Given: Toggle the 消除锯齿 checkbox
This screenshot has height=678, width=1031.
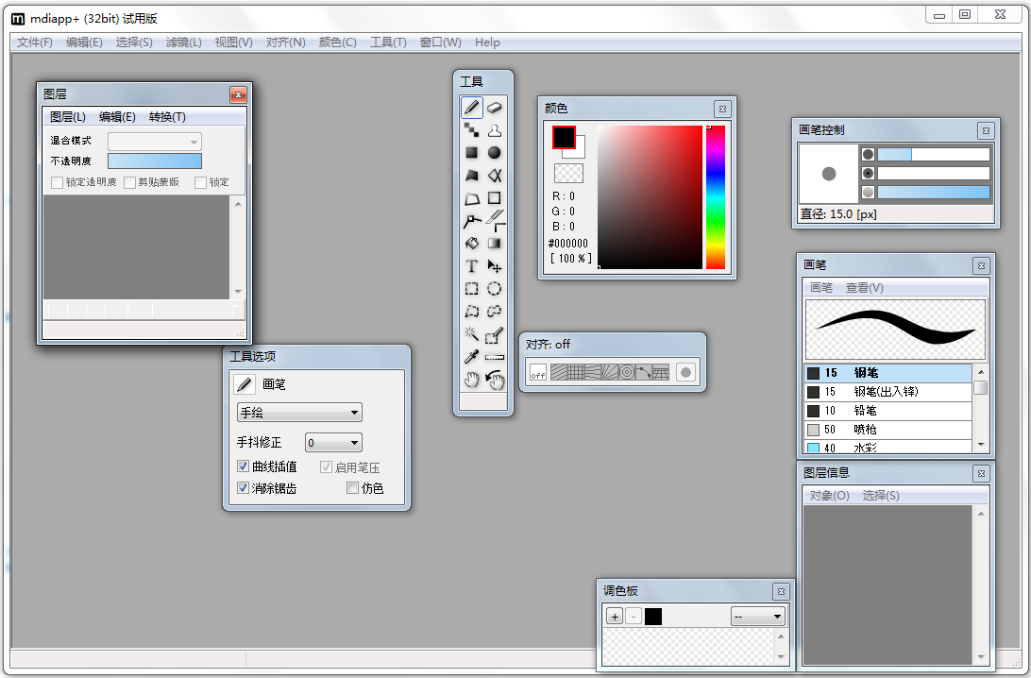Looking at the screenshot, I should click(243, 488).
